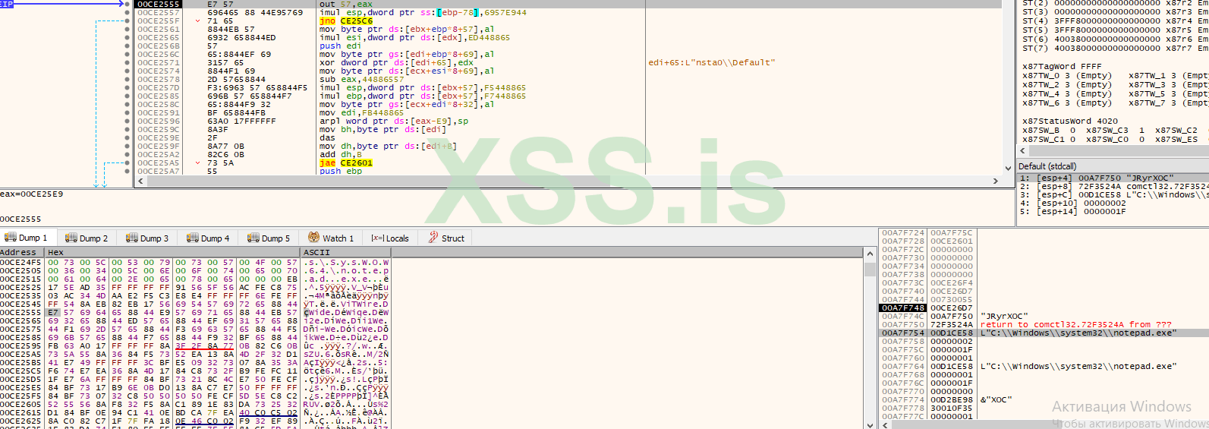Select call argument 4: [esp+10] 00000002

tap(1113, 203)
